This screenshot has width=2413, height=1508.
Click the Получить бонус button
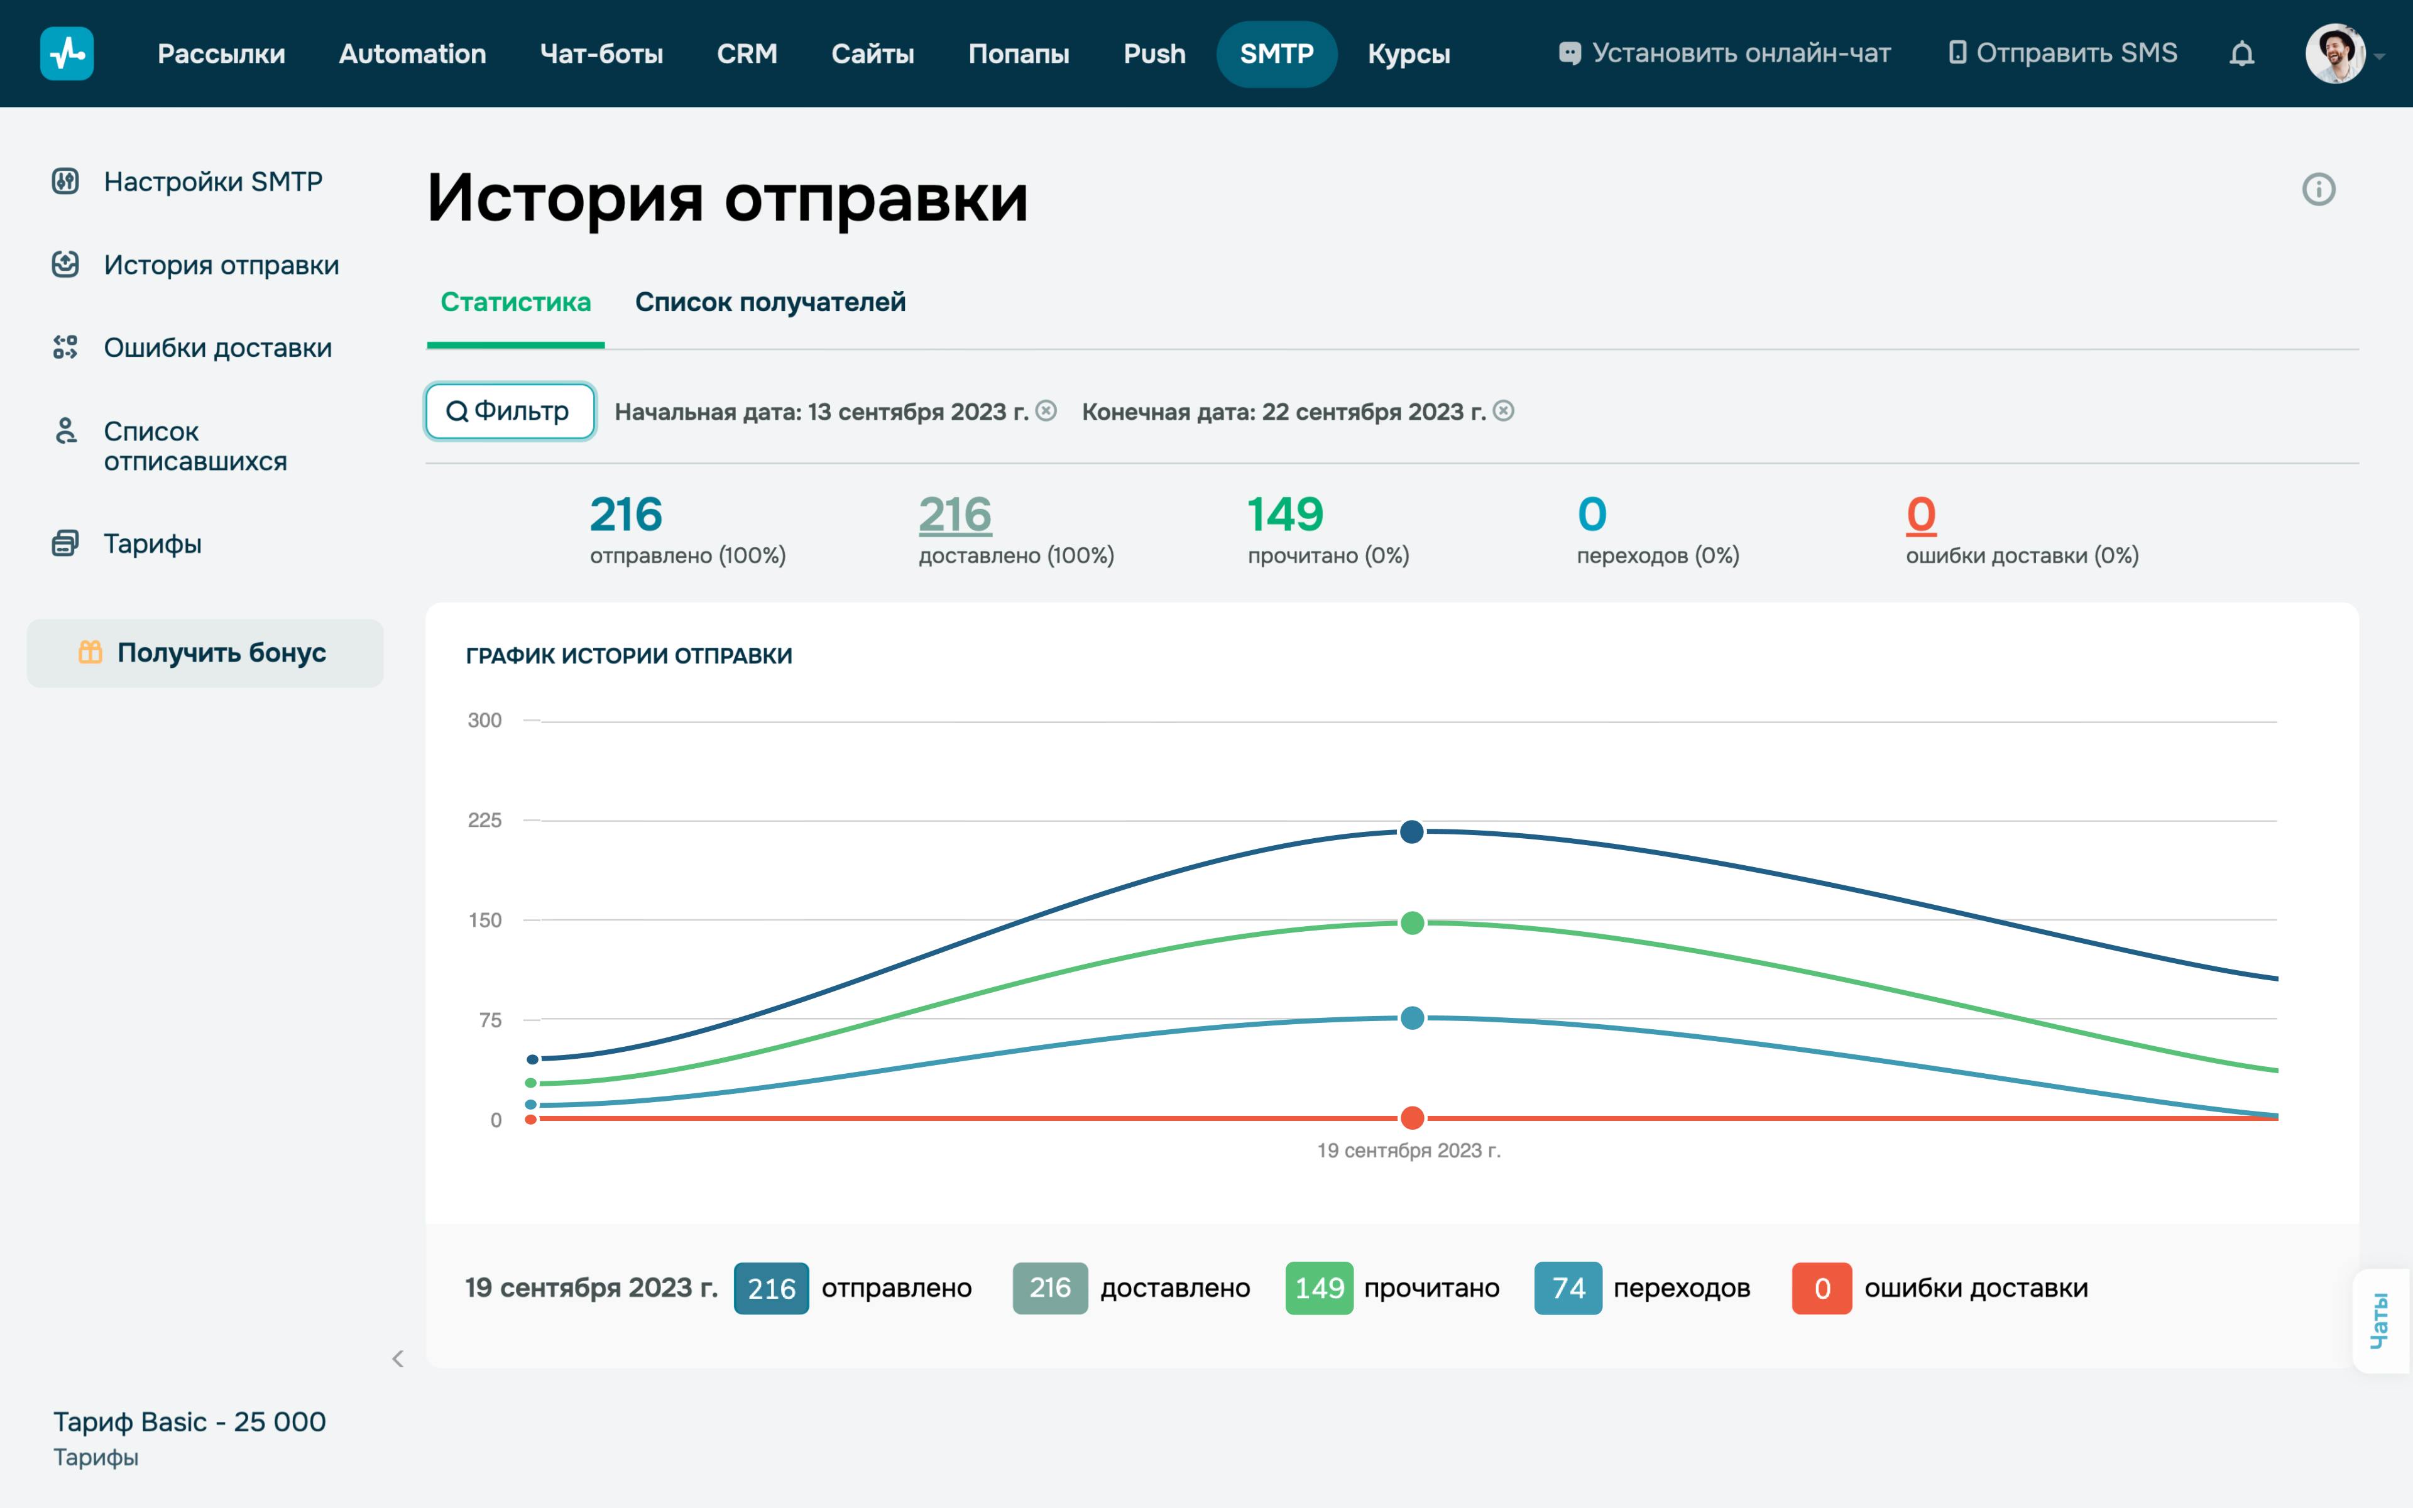pos(205,652)
